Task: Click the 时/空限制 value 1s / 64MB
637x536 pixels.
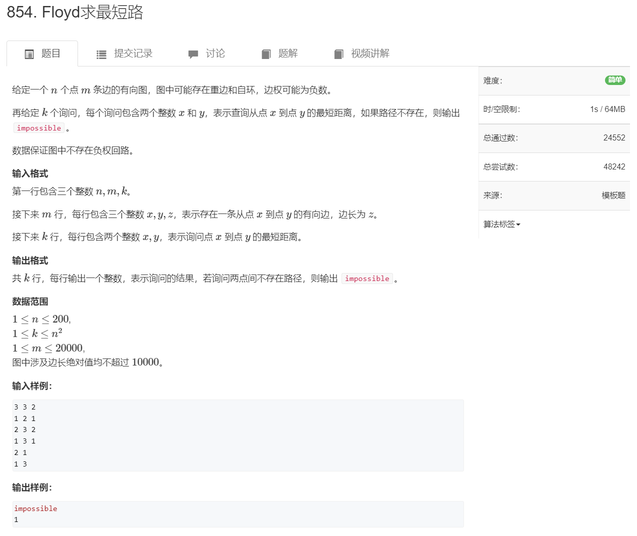Action: pos(607,109)
